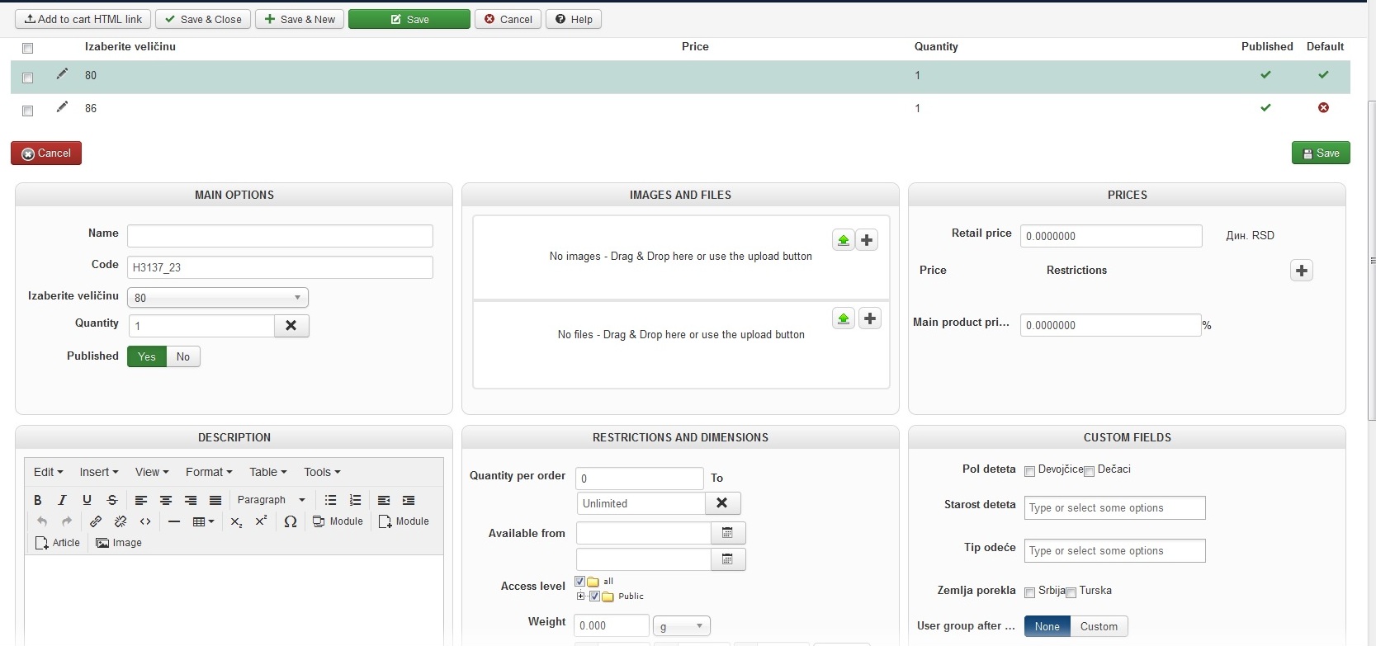Select Custom for User group after purchase
1376x646 pixels.
[x=1099, y=626]
